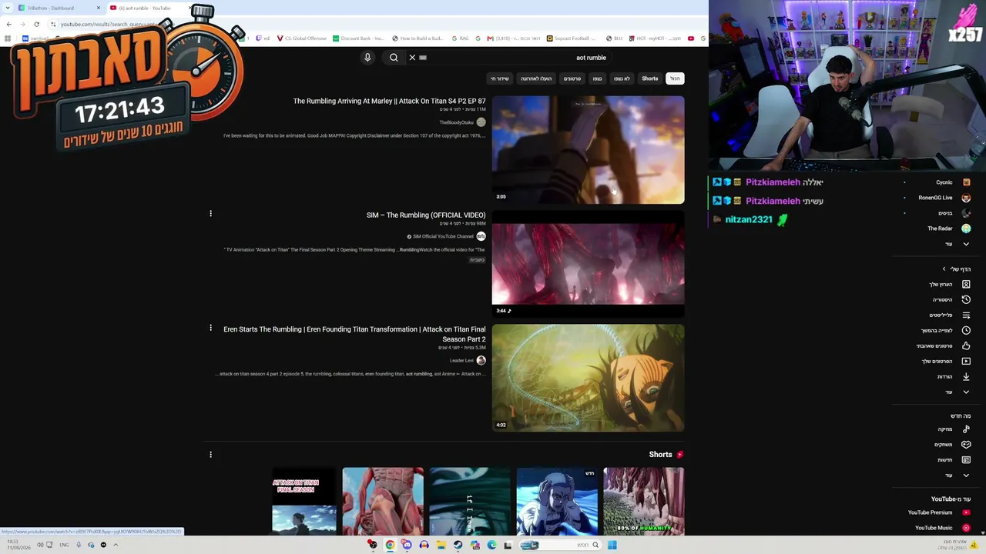986x554 pixels.
Task: Expand more subscriptions under The Radar
Action: 966,244
